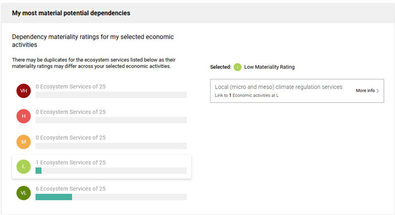Click the low rating teal progress bar

click(38, 171)
